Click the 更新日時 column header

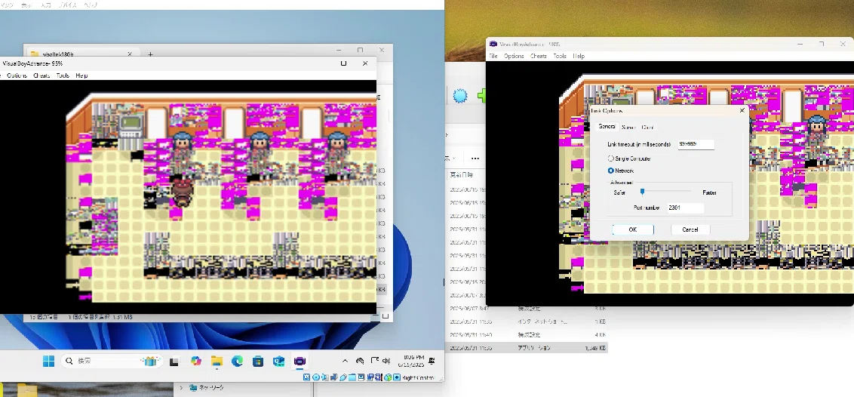pyautogui.click(x=461, y=175)
